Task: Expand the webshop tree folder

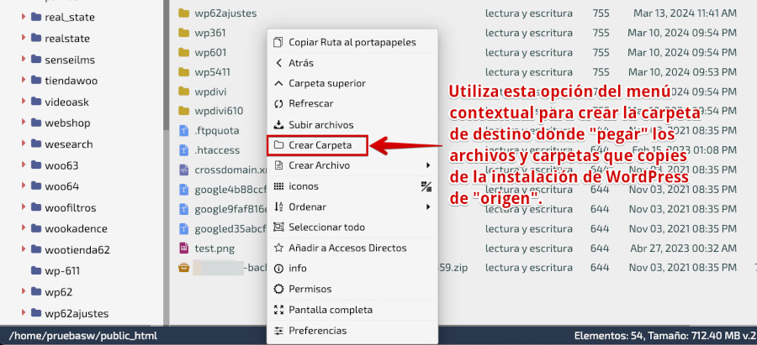Action: tap(24, 123)
